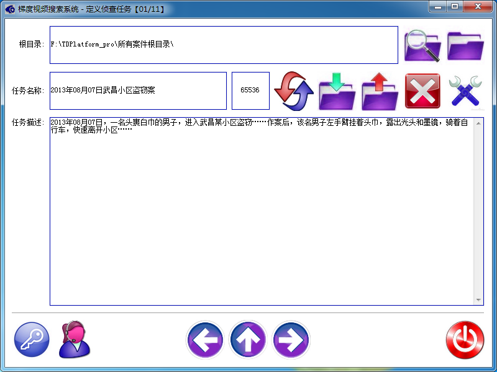The height and width of the screenshot is (372, 497).
Task: Click the purple up arrow button
Action: (x=248, y=340)
